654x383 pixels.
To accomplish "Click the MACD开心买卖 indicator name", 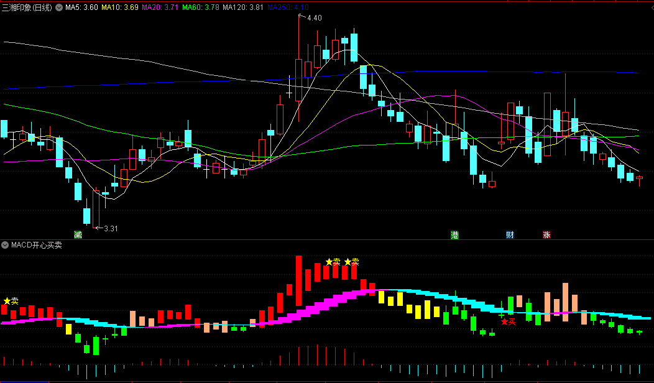I will coord(37,246).
